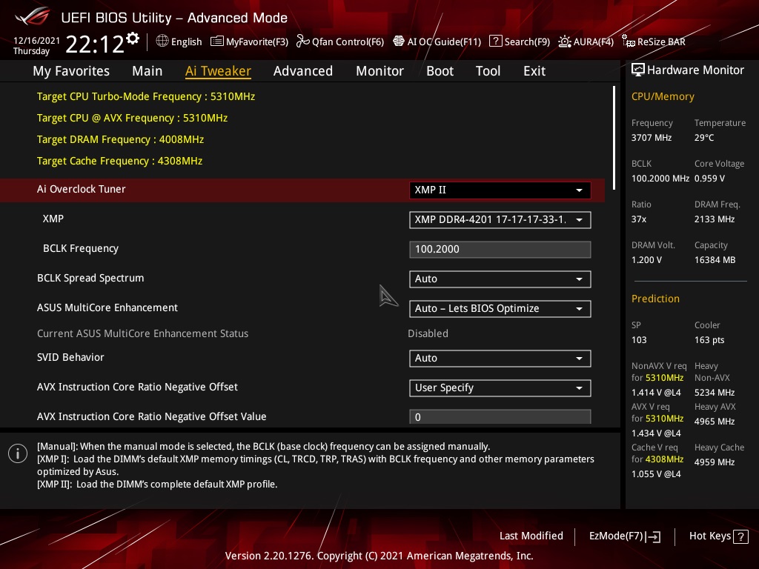Click Target DRAM Frequency text
Screen dimensions: 759x569
[121, 140]
